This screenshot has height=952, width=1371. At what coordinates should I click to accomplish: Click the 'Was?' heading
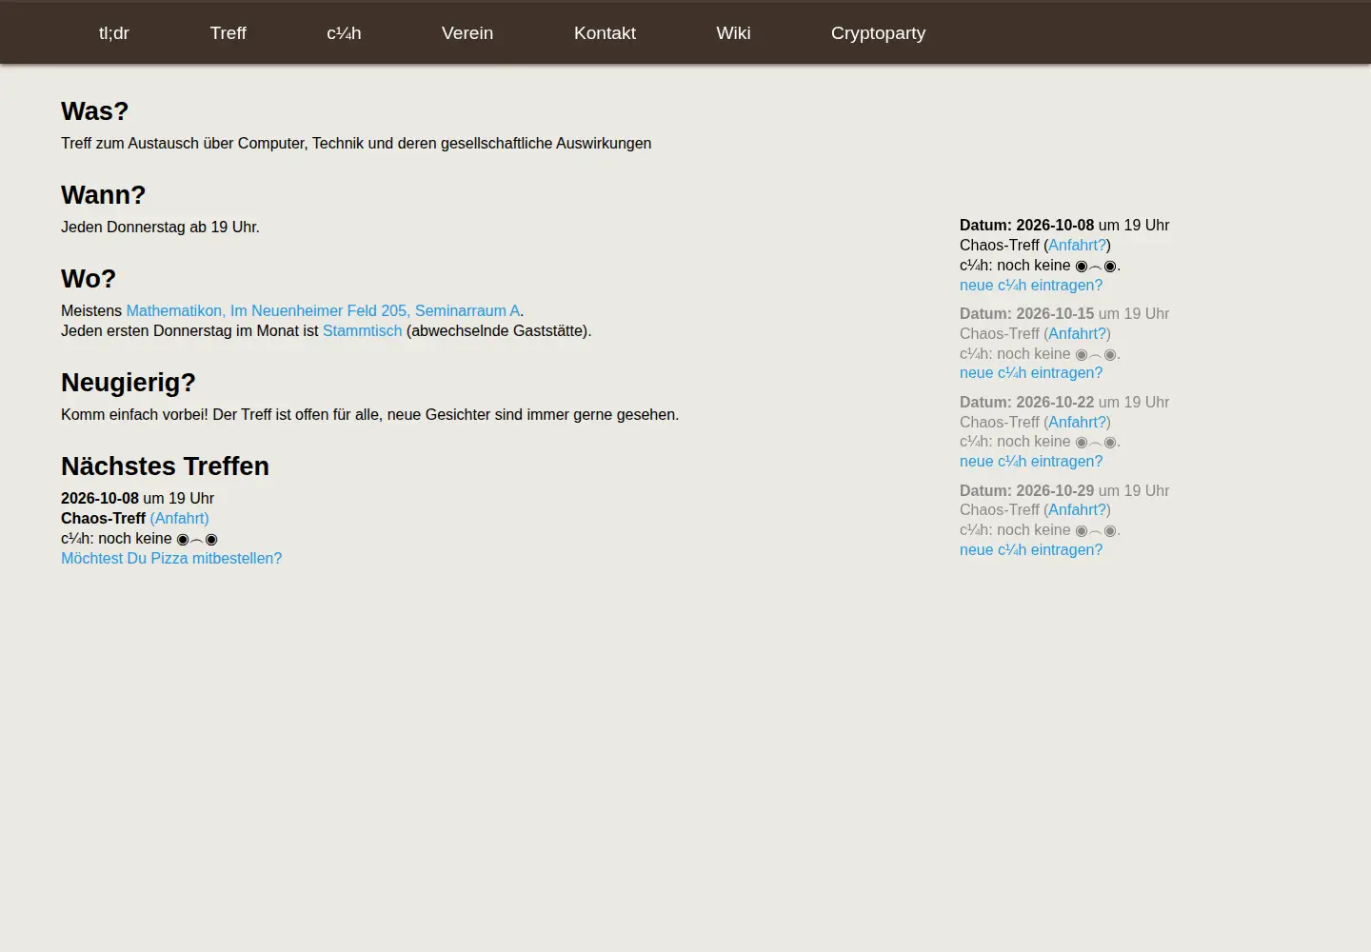(94, 111)
